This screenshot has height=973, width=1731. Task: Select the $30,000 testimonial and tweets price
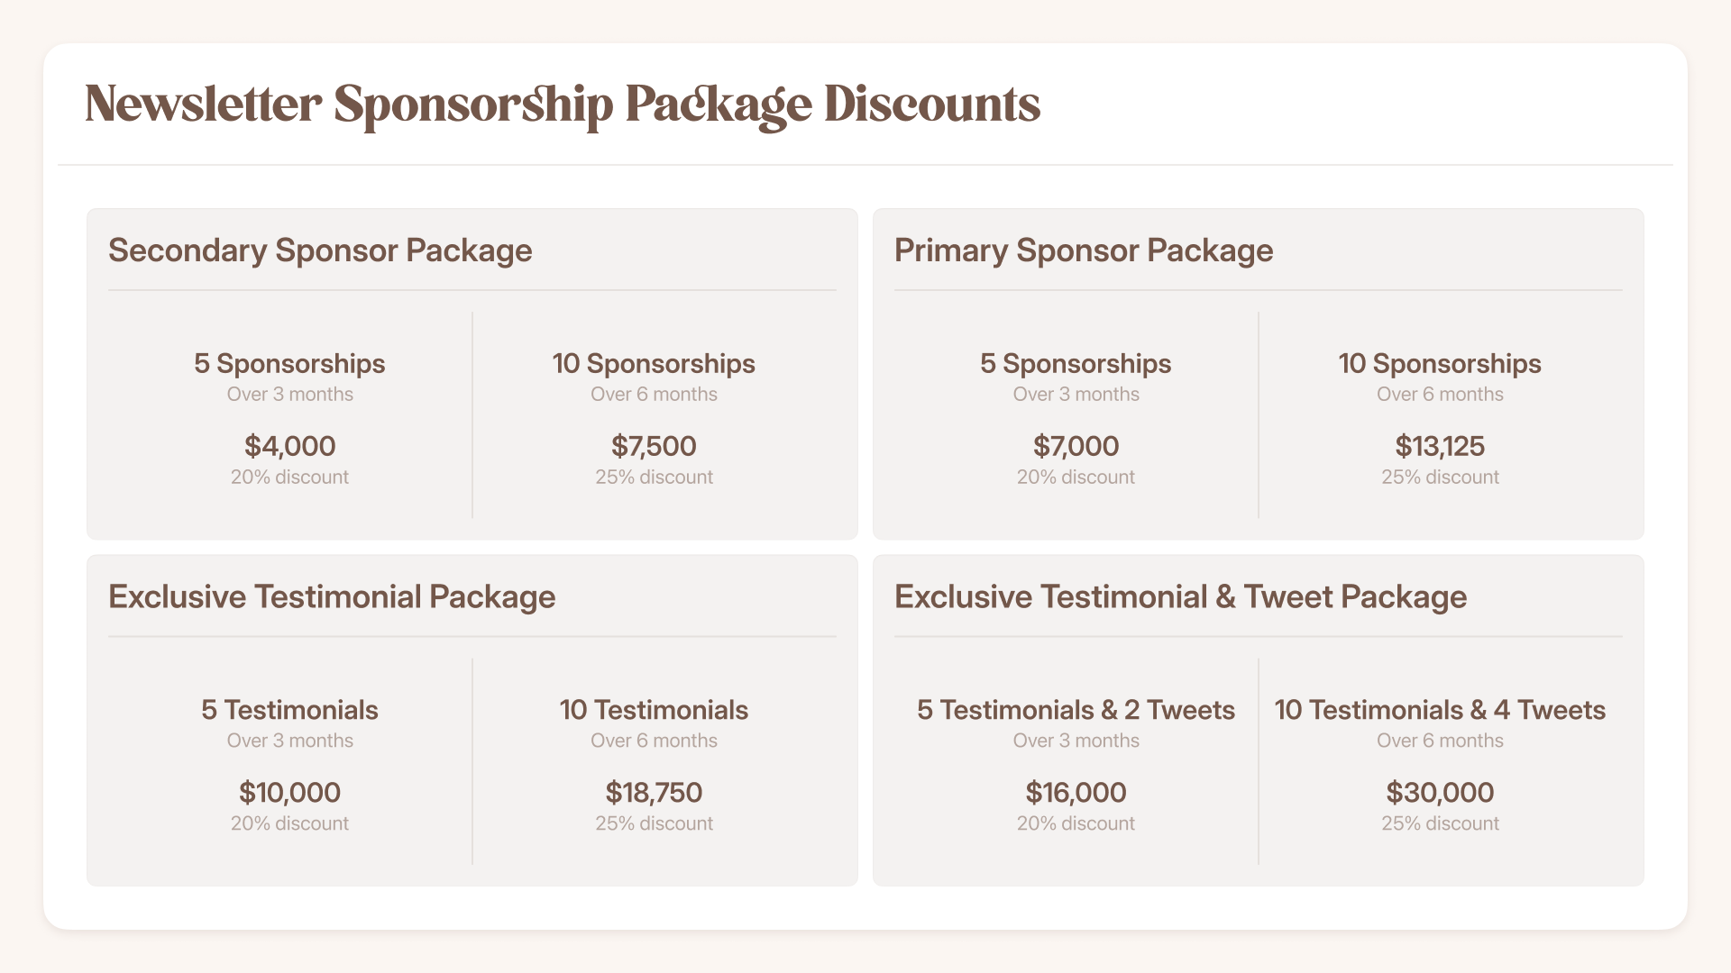1440,793
